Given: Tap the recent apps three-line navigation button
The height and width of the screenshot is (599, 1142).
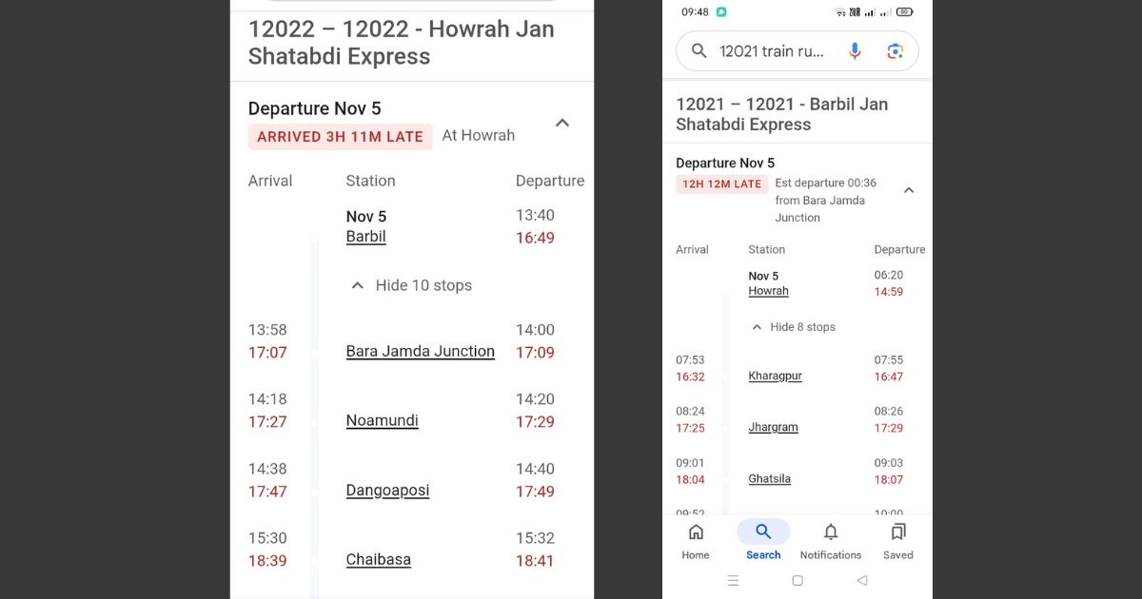Looking at the screenshot, I should [733, 580].
